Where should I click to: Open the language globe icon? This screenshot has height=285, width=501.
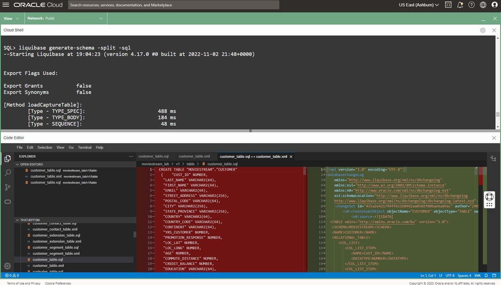pos(483,5)
